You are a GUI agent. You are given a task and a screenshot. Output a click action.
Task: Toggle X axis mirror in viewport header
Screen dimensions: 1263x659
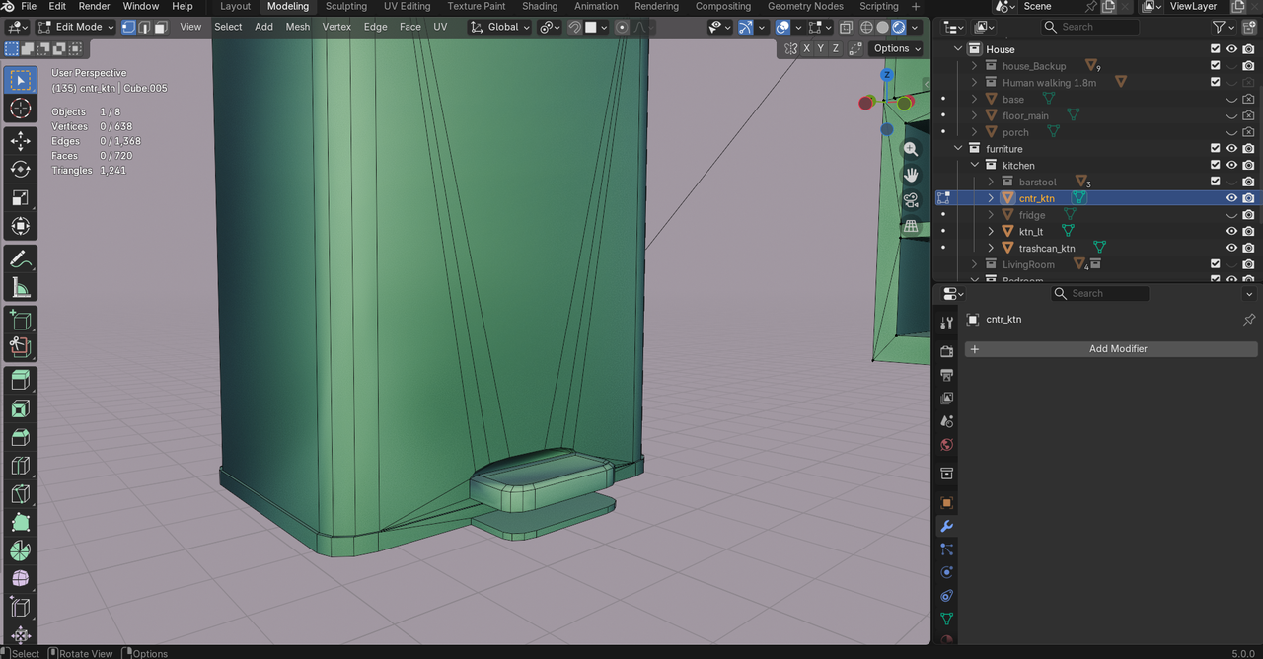click(x=806, y=48)
